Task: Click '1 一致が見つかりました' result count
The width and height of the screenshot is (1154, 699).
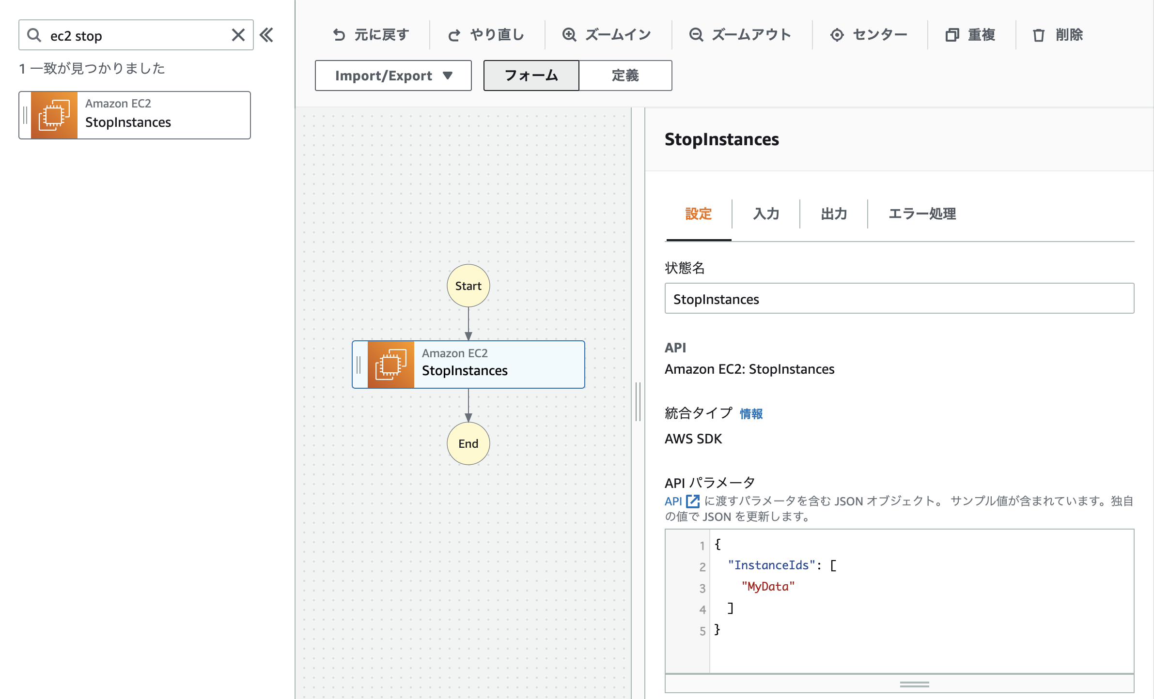Action: coord(92,68)
